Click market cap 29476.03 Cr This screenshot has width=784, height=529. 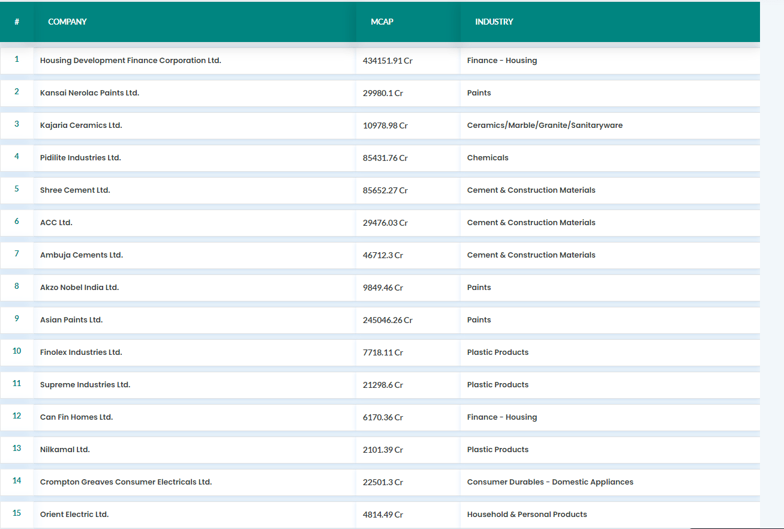pos(385,223)
